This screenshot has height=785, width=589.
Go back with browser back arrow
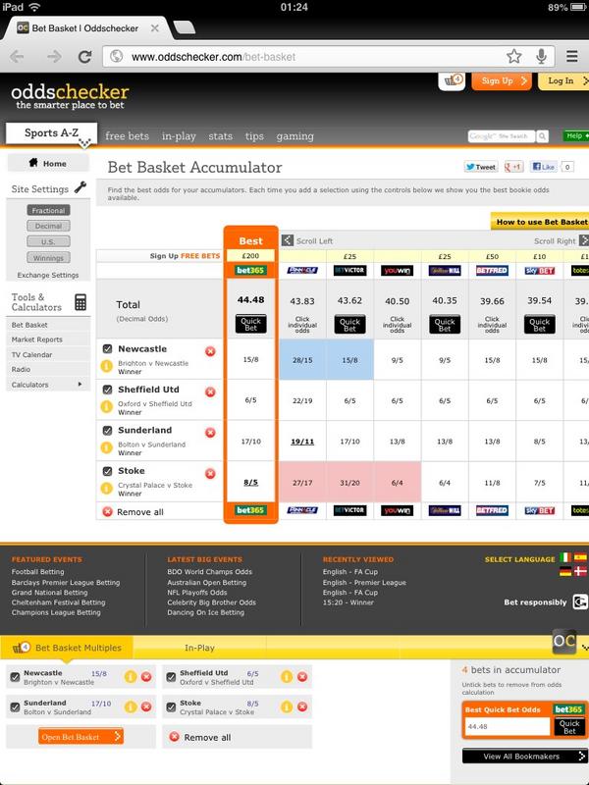pos(17,57)
